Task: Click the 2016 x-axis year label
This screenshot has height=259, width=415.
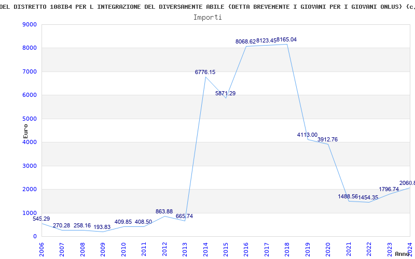Action: (x=246, y=249)
